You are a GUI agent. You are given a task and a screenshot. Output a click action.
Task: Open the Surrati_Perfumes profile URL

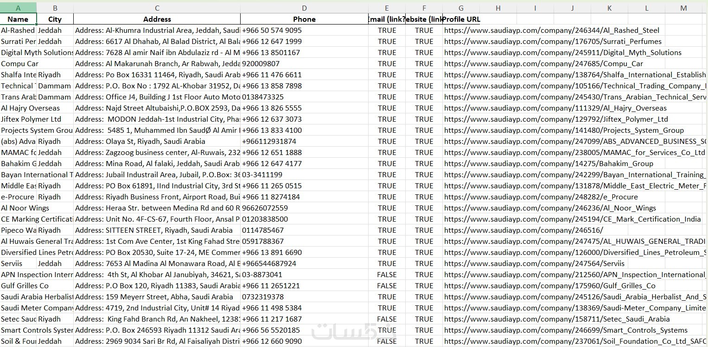(x=553, y=41)
